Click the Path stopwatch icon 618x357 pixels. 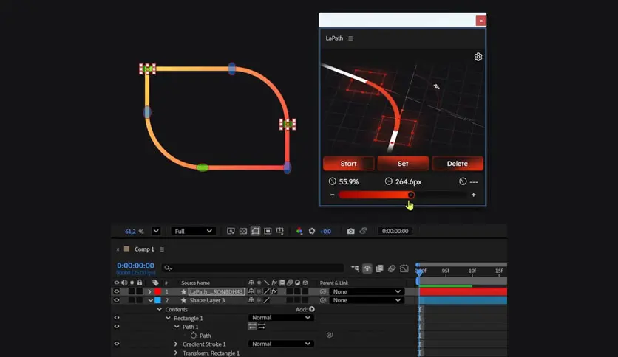click(x=194, y=336)
